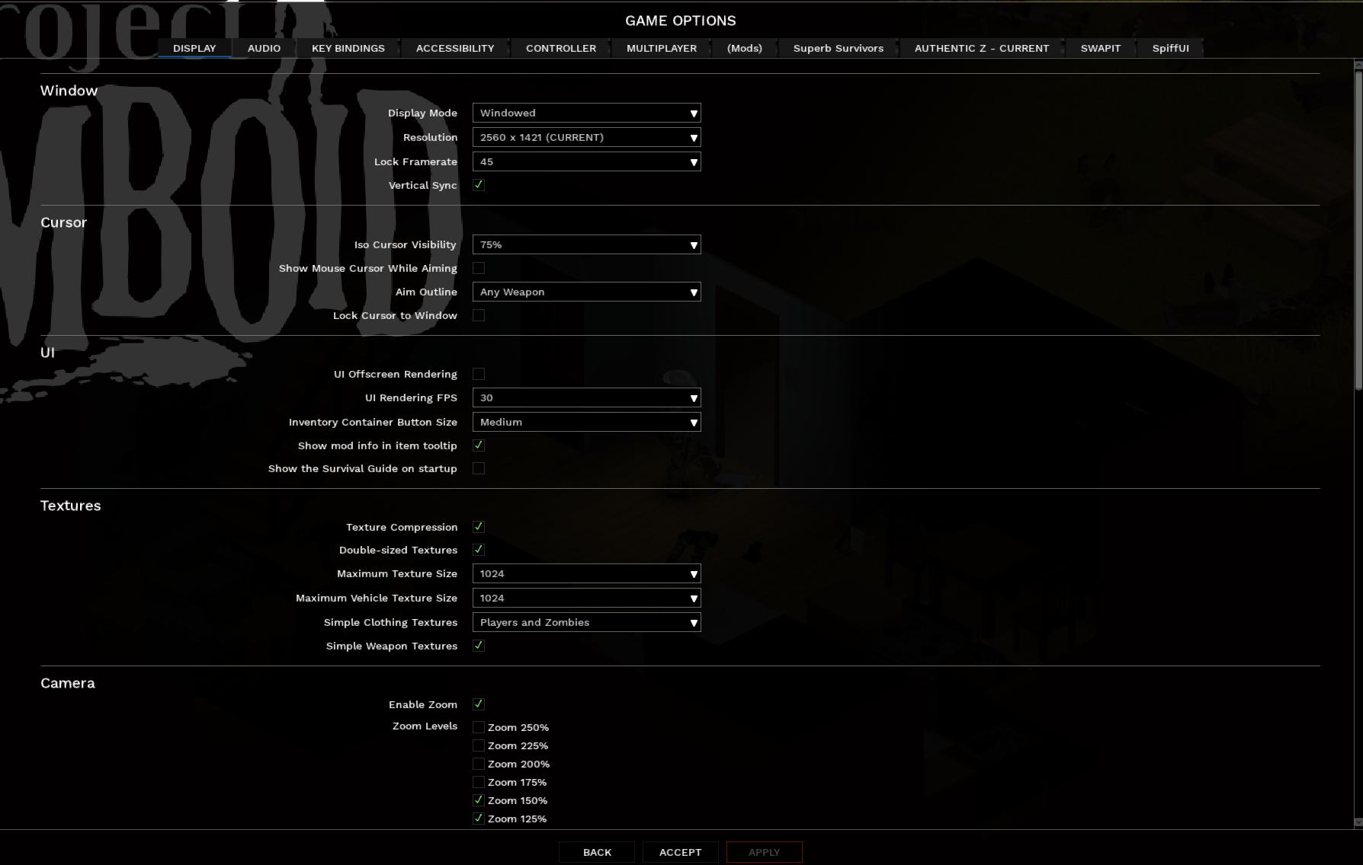
Task: Open the MULTIPLAYER tab
Action: pos(662,48)
